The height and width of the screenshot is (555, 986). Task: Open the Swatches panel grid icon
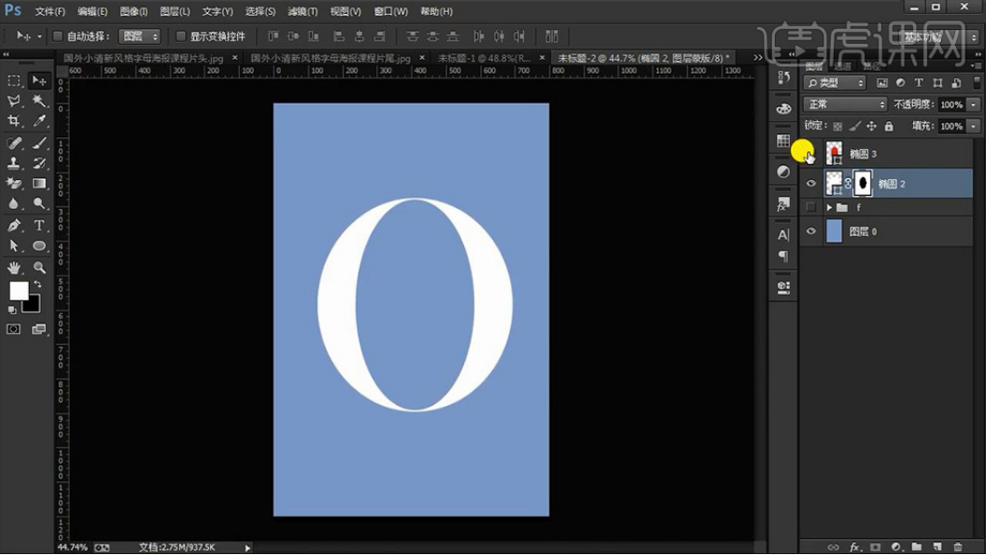click(783, 141)
